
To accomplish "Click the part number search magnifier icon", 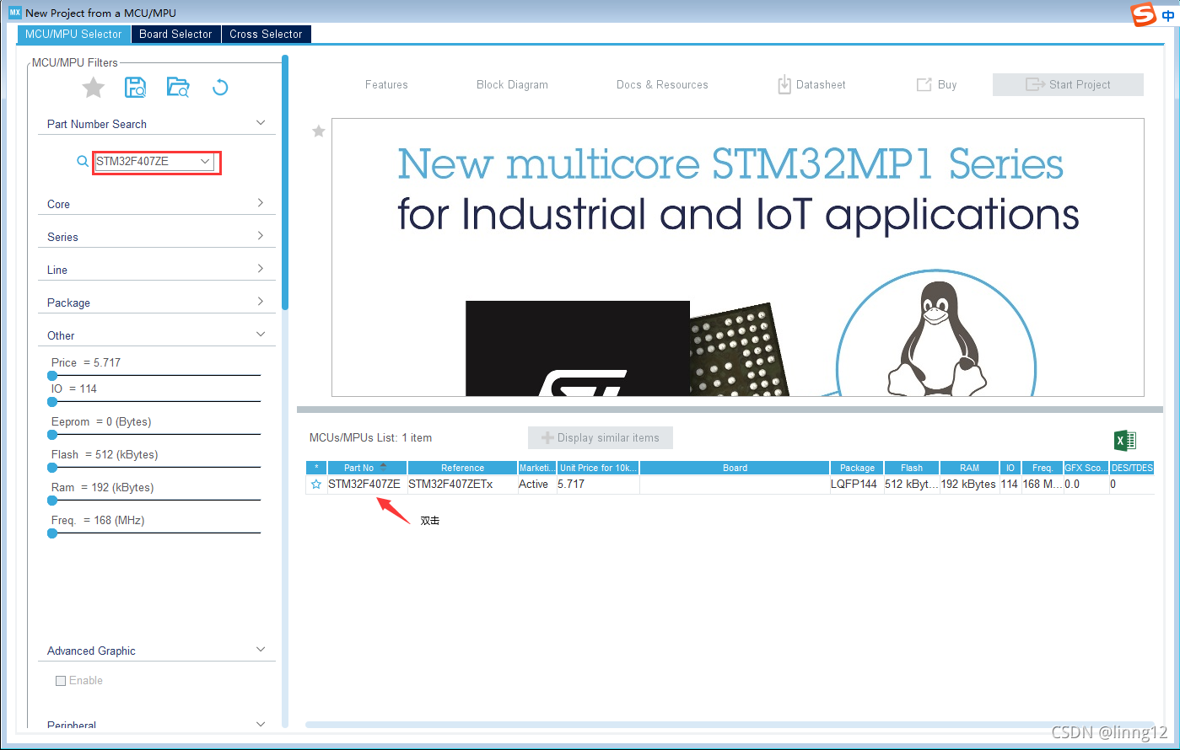I will [83, 161].
